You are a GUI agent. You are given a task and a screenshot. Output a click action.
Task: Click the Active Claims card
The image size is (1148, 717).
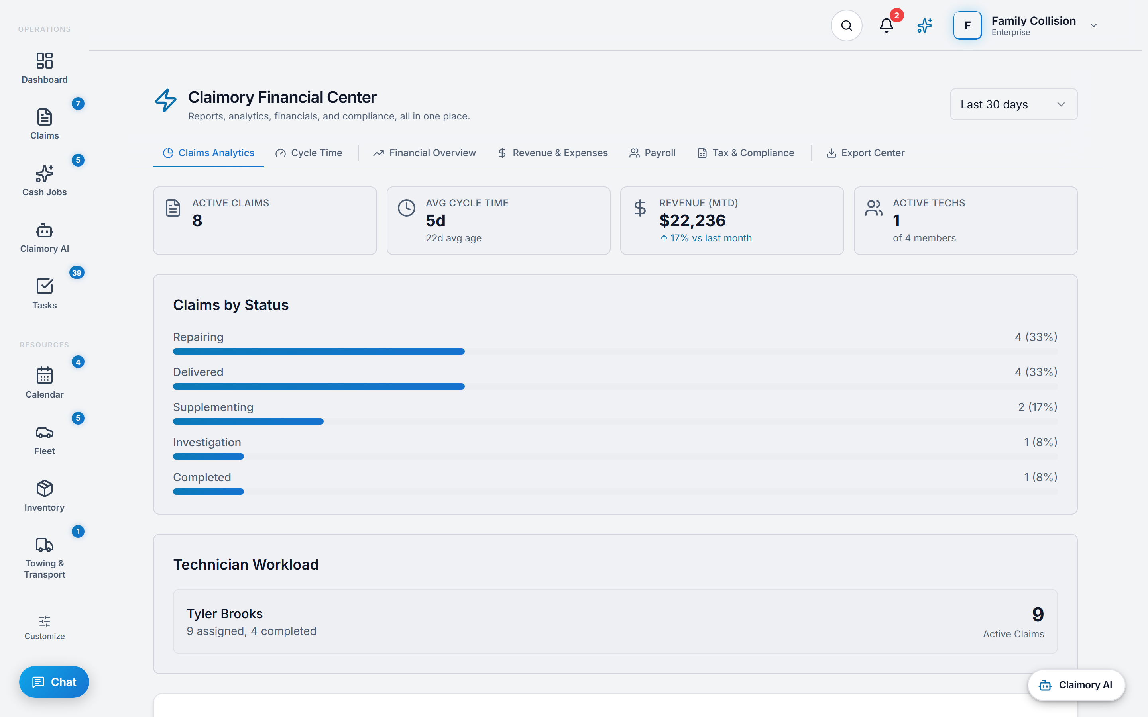tap(265, 221)
